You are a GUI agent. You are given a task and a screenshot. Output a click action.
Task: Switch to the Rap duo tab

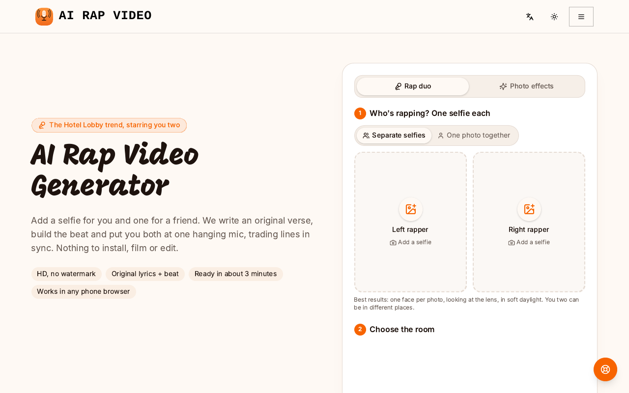coord(413,86)
